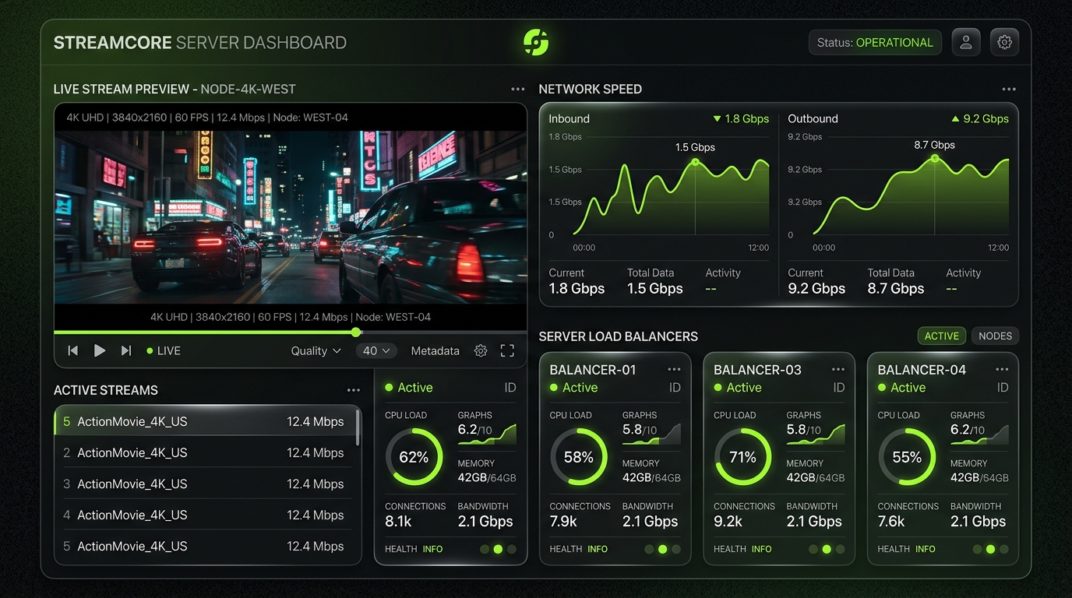This screenshot has height=598, width=1072.
Task: Open the user profile icon
Action: click(x=966, y=42)
